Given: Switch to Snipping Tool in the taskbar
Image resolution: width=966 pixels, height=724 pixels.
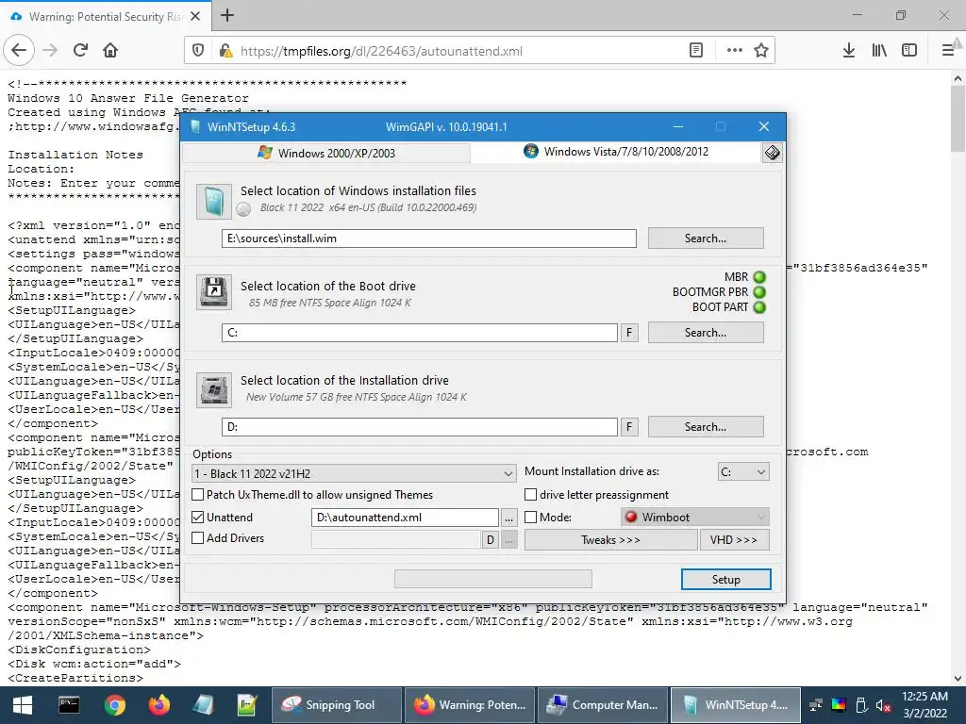Looking at the screenshot, I should coord(336,705).
